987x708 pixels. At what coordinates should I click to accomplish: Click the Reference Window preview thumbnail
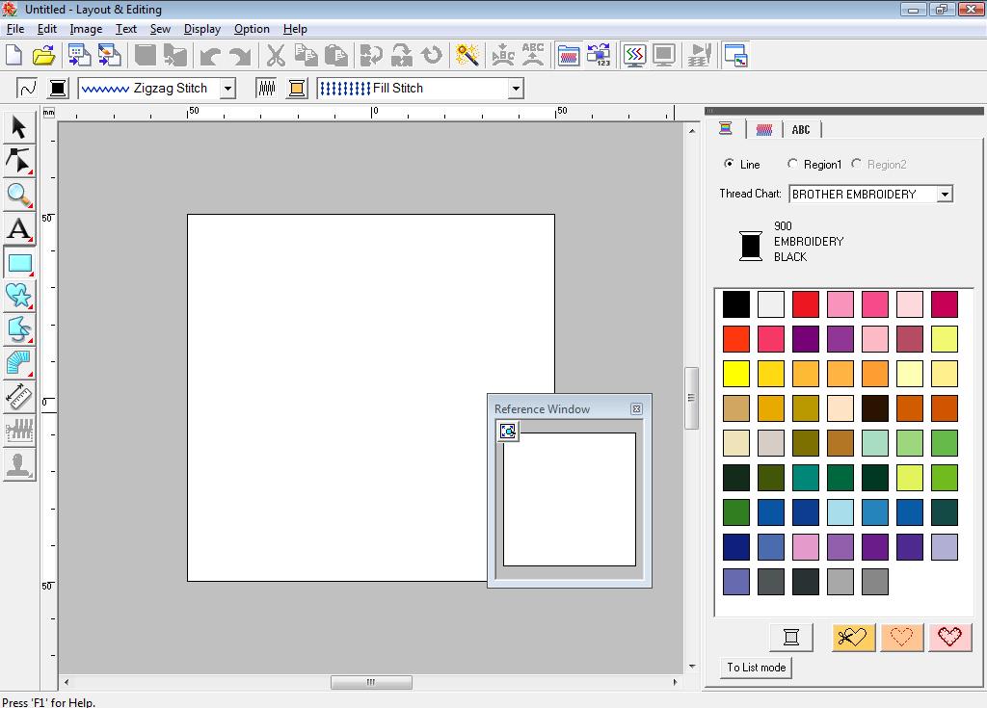click(x=569, y=499)
